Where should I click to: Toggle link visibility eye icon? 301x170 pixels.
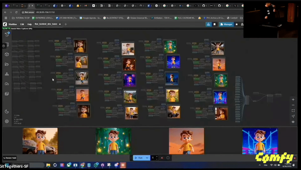point(293,122)
